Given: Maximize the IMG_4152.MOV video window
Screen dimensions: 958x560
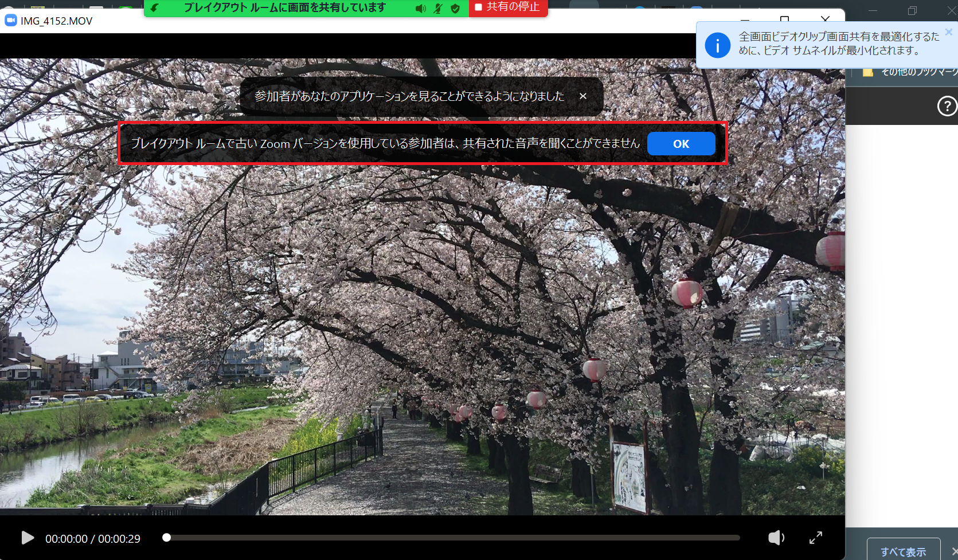Looking at the screenshot, I should tap(784, 20).
